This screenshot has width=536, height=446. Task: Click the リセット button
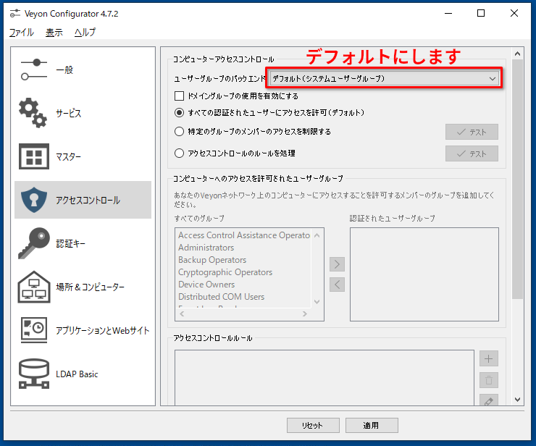pos(313,425)
